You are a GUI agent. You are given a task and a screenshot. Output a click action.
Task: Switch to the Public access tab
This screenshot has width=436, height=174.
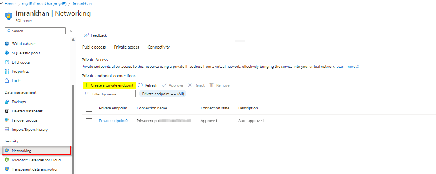[x=94, y=47]
